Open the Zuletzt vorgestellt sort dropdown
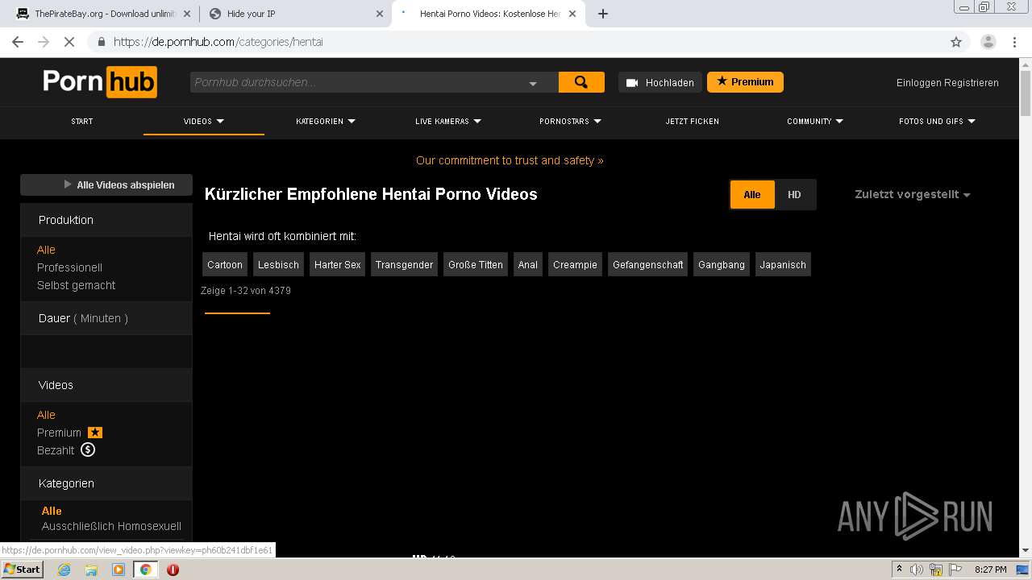The height and width of the screenshot is (580, 1032). click(912, 194)
